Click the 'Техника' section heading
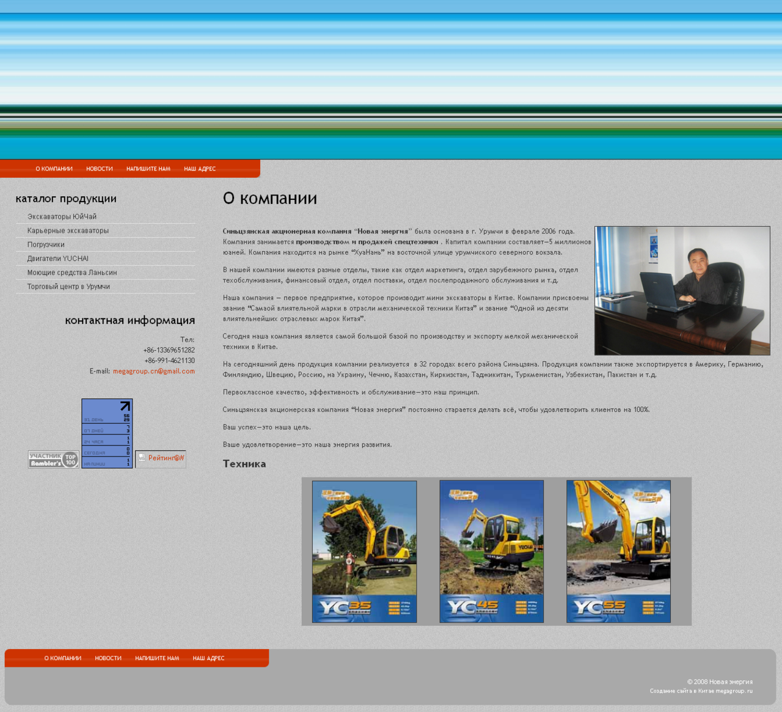The image size is (782, 712). (244, 464)
